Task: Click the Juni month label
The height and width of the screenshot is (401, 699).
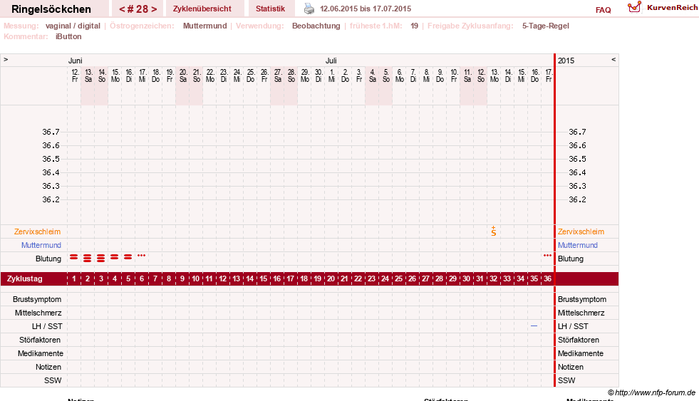Action: coord(76,61)
